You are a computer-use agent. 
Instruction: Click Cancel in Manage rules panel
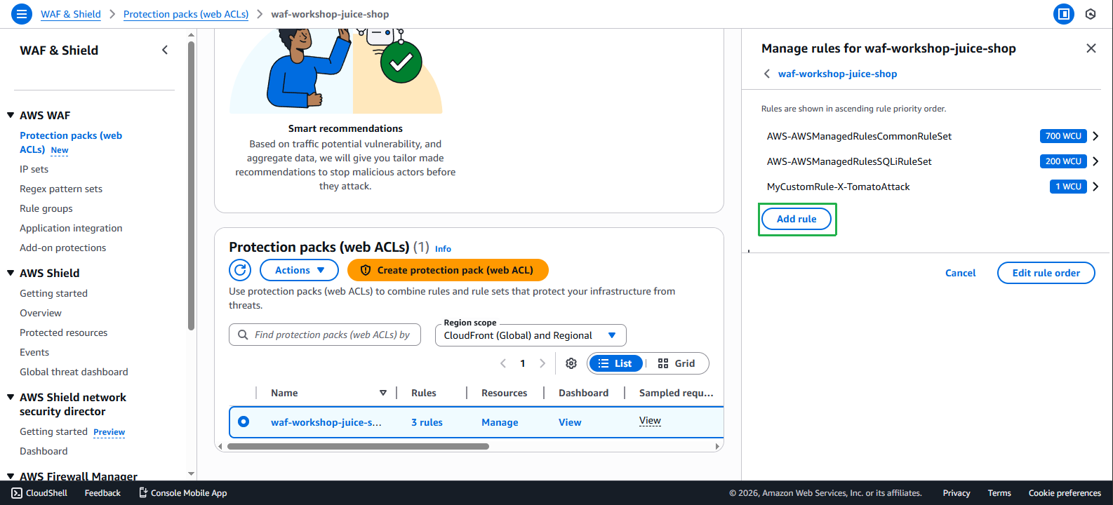pos(960,273)
